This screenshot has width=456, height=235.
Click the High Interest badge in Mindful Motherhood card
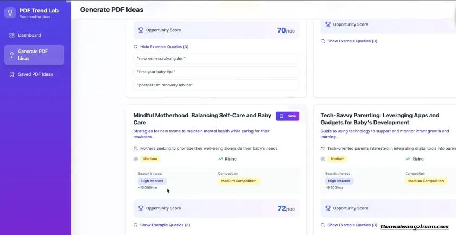click(152, 181)
